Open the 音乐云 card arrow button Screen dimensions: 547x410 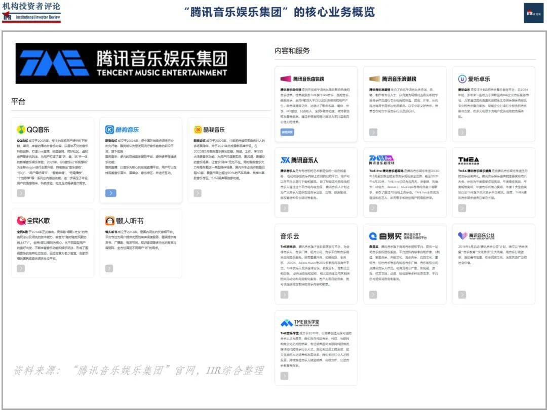point(284,295)
